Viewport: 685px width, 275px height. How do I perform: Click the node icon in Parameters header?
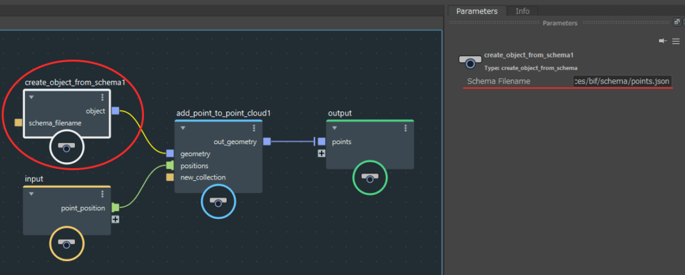tap(470, 61)
